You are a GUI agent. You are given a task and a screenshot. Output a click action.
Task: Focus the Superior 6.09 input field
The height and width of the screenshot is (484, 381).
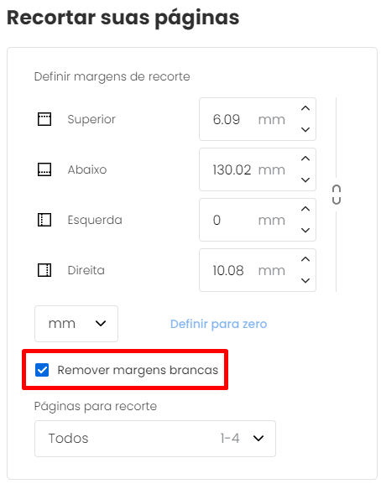258,119
